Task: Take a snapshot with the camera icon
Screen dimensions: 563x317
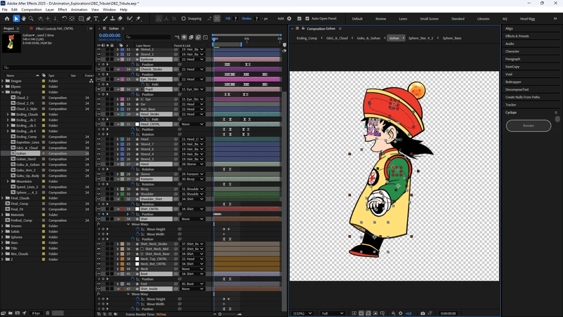Action: pos(422,314)
